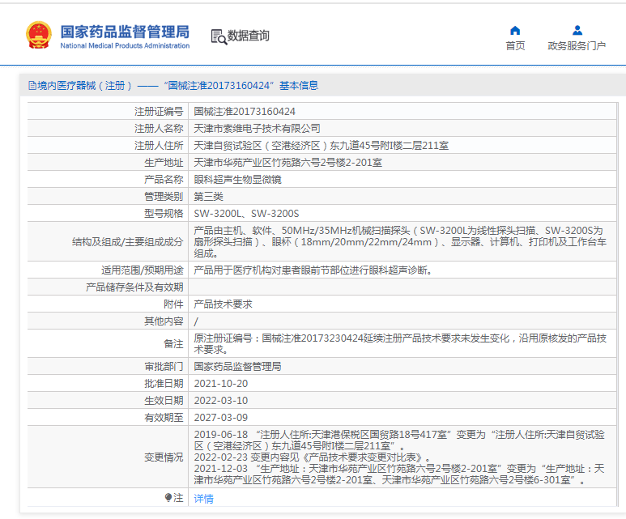The height and width of the screenshot is (519, 626).
Task: Click the 生产地址 row label
Action: [x=164, y=163]
